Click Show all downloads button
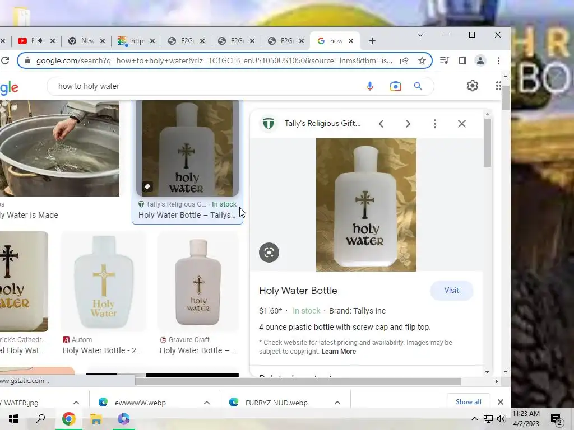 pyautogui.click(x=468, y=402)
